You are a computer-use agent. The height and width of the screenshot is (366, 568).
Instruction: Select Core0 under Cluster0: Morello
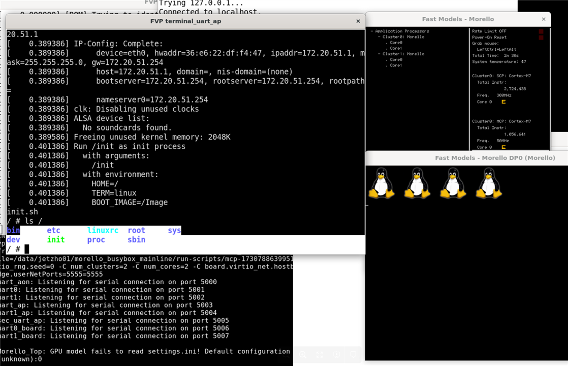(x=396, y=43)
